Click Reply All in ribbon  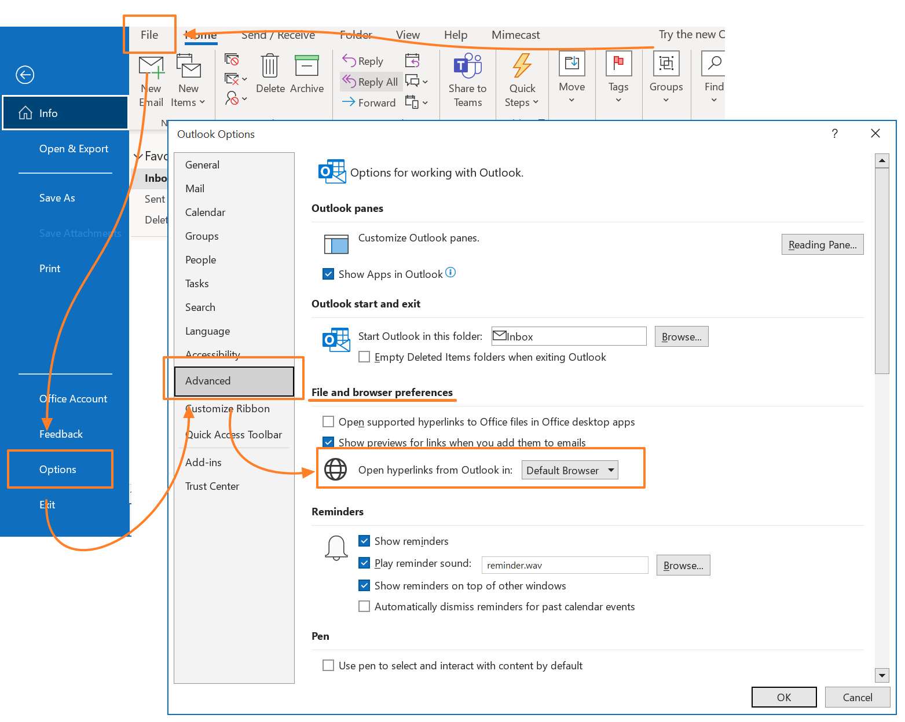tap(371, 82)
